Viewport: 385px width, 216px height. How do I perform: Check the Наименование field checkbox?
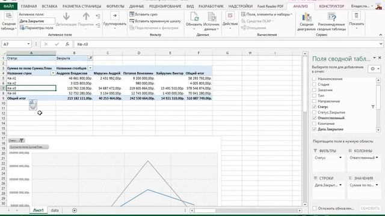coord(314,79)
